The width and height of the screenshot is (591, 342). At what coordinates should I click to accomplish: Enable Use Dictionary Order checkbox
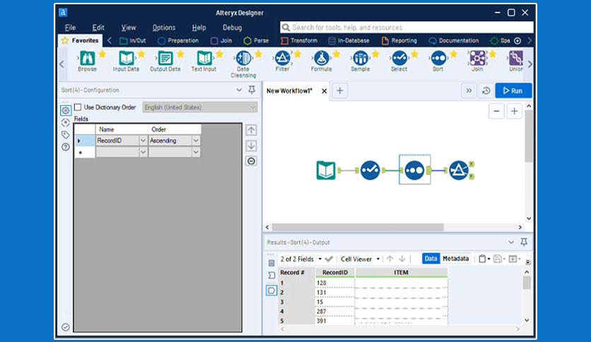pos(78,107)
